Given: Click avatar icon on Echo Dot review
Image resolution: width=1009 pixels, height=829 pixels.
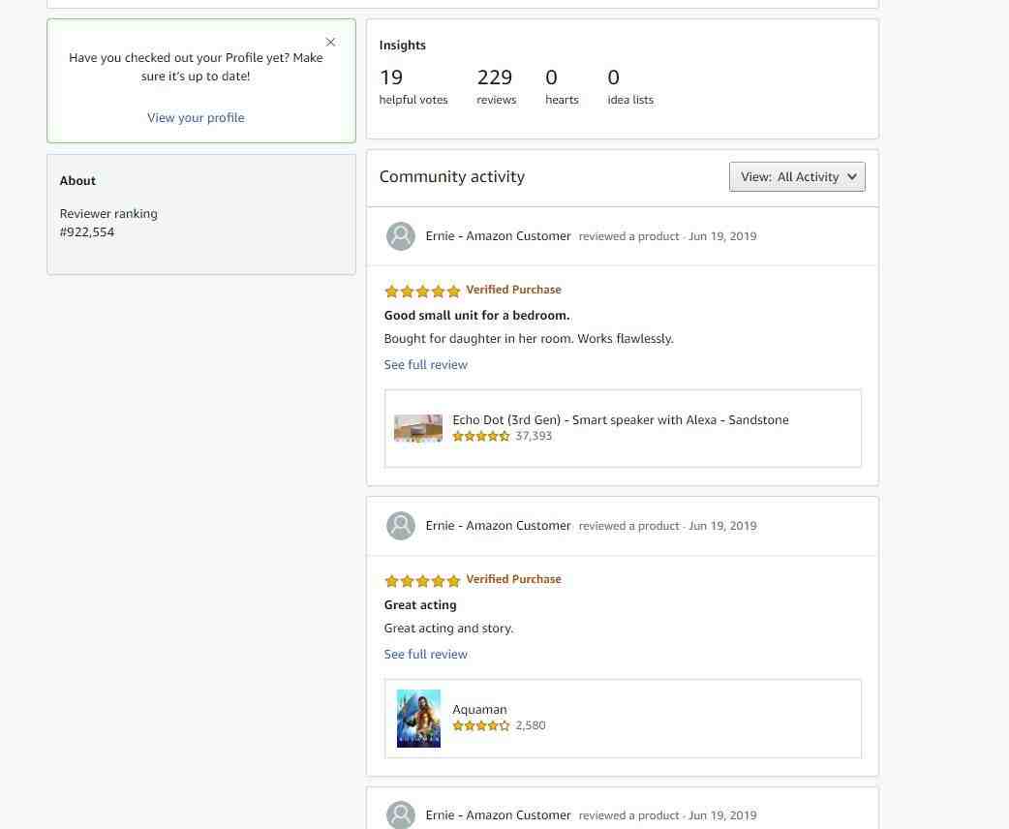Looking at the screenshot, I should click(x=400, y=236).
